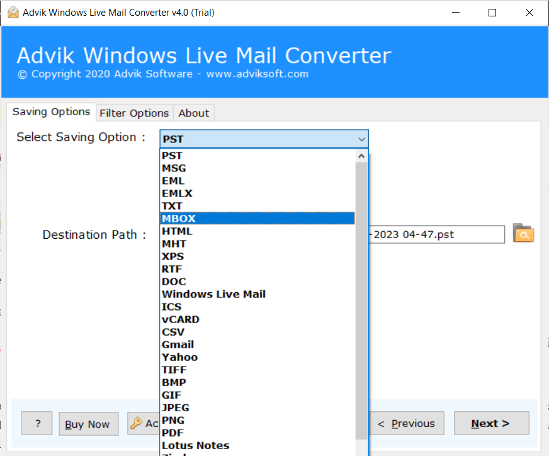Open the About tab
Screen dimensions: 549x456
(194, 113)
